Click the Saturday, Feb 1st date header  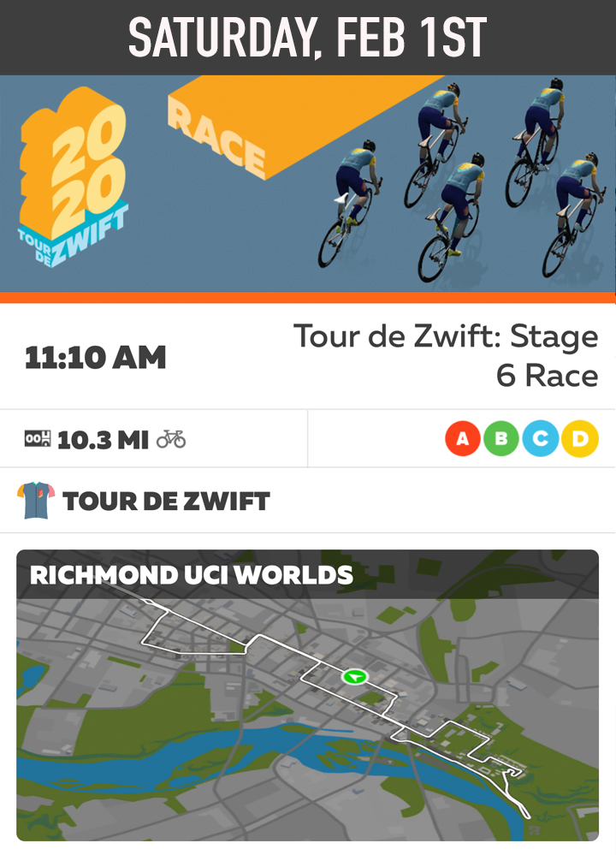(x=308, y=37)
